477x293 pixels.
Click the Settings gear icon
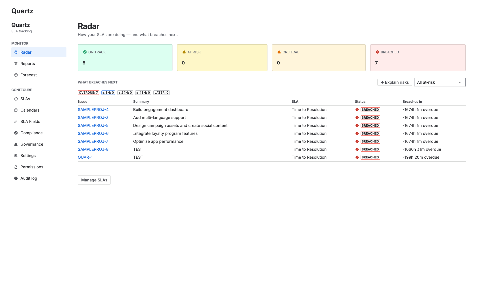pyautogui.click(x=16, y=156)
